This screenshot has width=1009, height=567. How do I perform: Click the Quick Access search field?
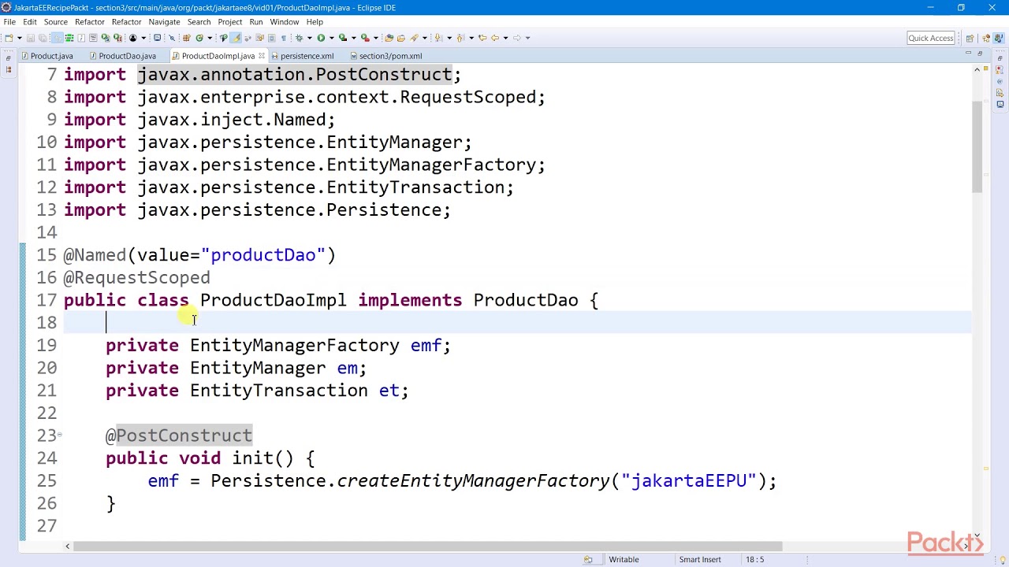(931, 38)
